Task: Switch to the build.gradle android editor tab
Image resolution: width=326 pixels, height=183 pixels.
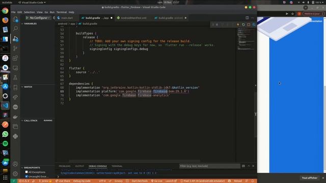Action: tap(171, 18)
